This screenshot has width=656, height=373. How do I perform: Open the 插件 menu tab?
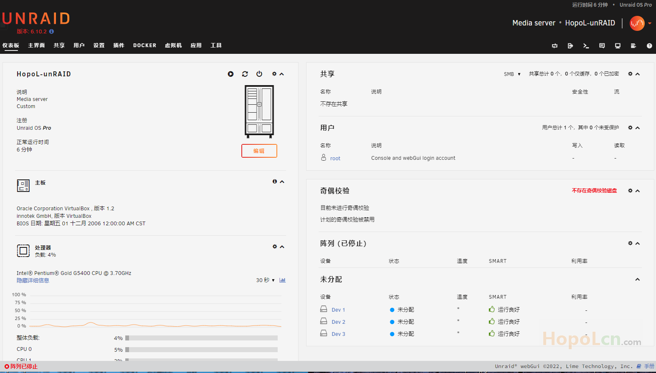coord(119,45)
